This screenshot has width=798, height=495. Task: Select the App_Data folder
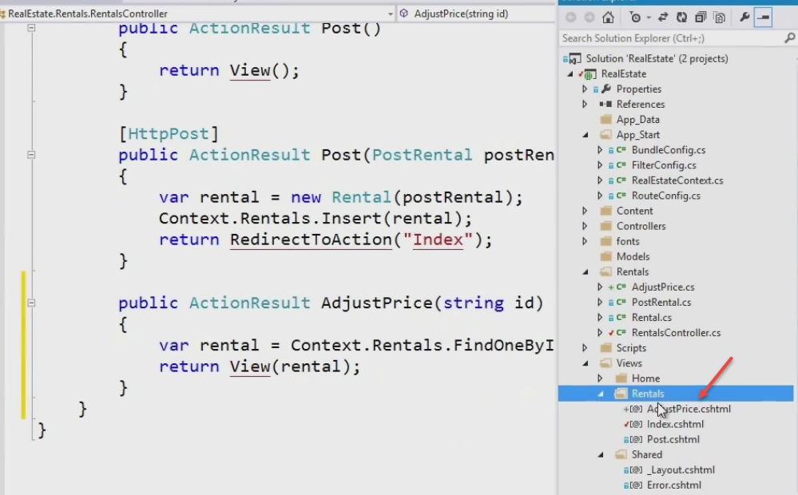pos(637,120)
